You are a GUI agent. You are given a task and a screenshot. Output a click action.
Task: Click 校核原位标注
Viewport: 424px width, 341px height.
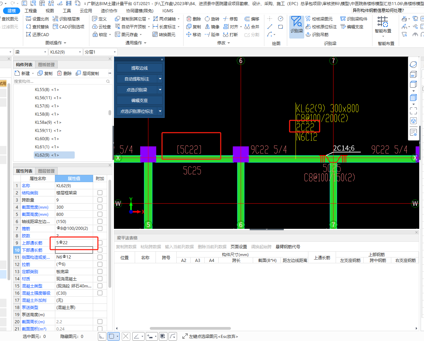(x=321, y=27)
